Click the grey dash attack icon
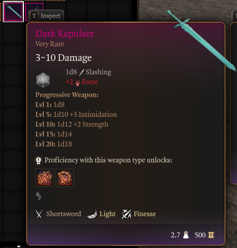 pos(39,196)
